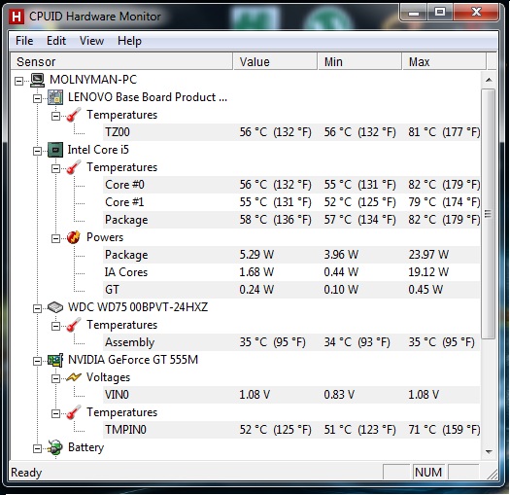
Task: Select the Assembly temperature row
Action: [291, 342]
